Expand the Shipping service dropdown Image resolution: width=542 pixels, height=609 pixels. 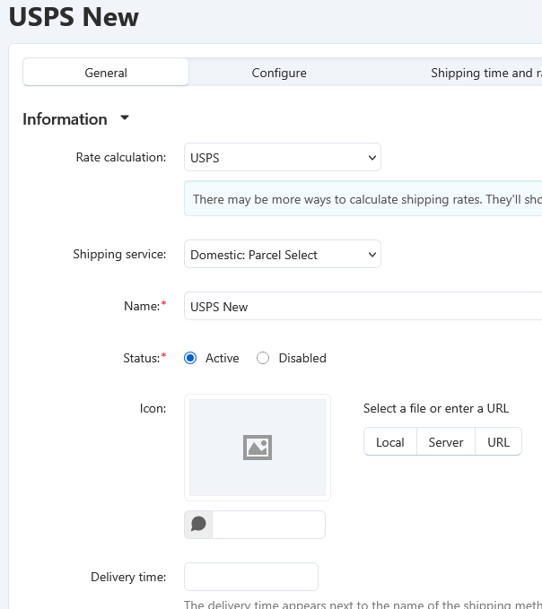tap(282, 255)
